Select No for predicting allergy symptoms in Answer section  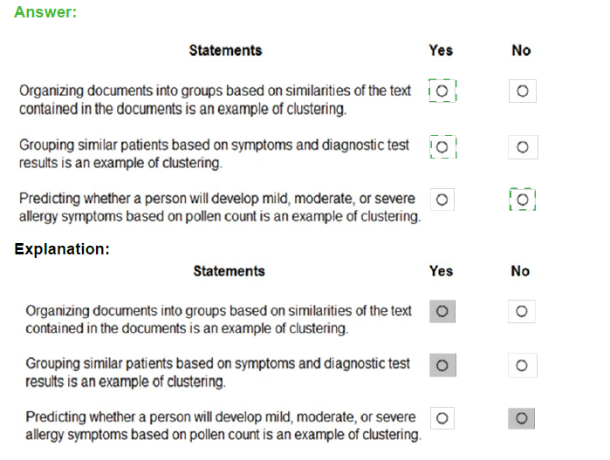[x=523, y=200]
